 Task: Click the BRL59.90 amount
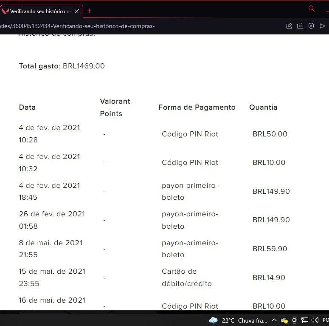click(x=270, y=249)
